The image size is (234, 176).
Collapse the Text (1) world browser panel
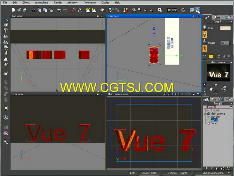coord(231,104)
